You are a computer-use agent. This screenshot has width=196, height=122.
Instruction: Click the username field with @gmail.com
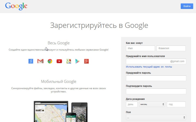click(156, 61)
